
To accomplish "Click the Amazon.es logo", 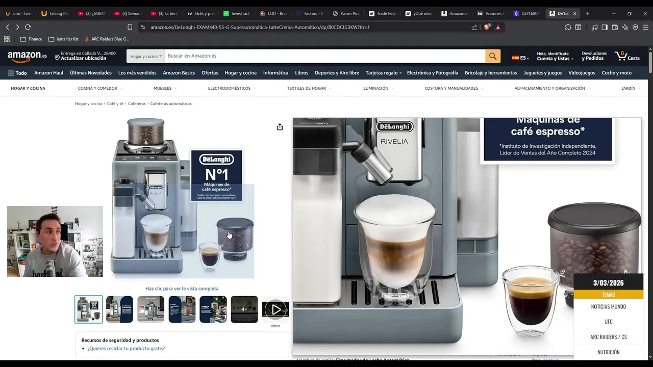I will point(27,56).
